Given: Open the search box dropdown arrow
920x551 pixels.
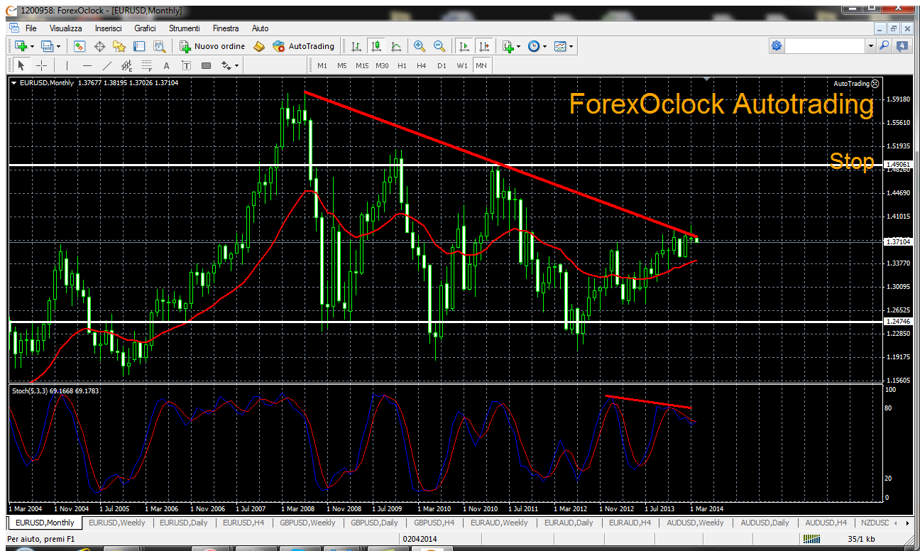Looking at the screenshot, I should [x=871, y=46].
